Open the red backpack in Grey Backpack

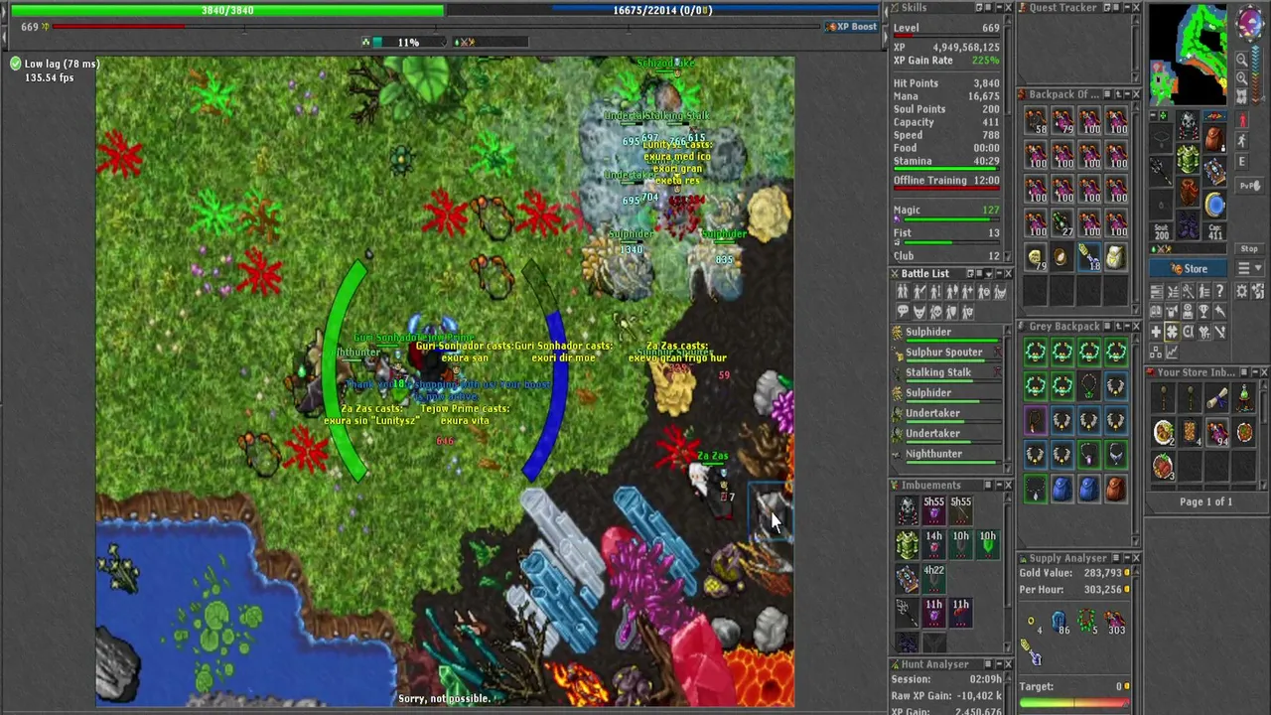[x=1116, y=488]
